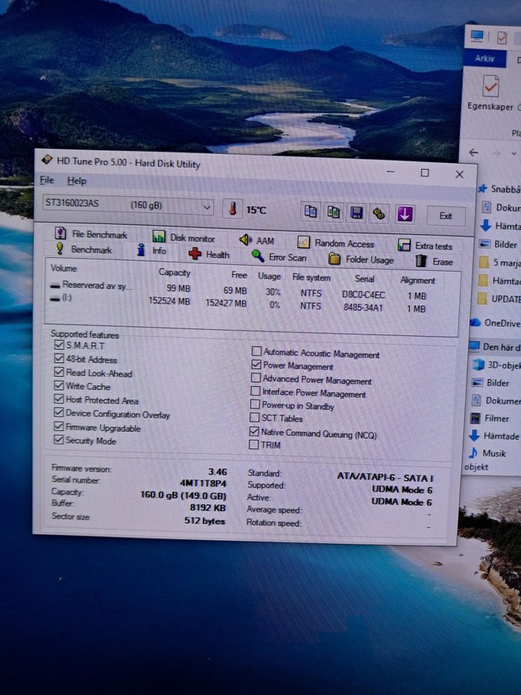Screen dimensions: 521x695
Task: Switch to the Health tab
Action: [x=209, y=254]
